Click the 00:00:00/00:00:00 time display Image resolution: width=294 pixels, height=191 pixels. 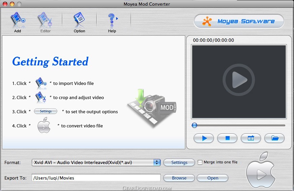(x=214, y=40)
